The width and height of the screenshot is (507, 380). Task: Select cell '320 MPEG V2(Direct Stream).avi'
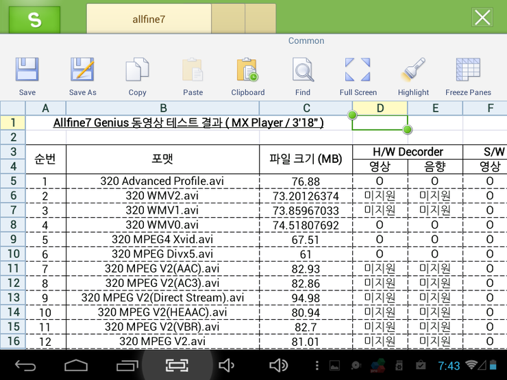(162, 298)
